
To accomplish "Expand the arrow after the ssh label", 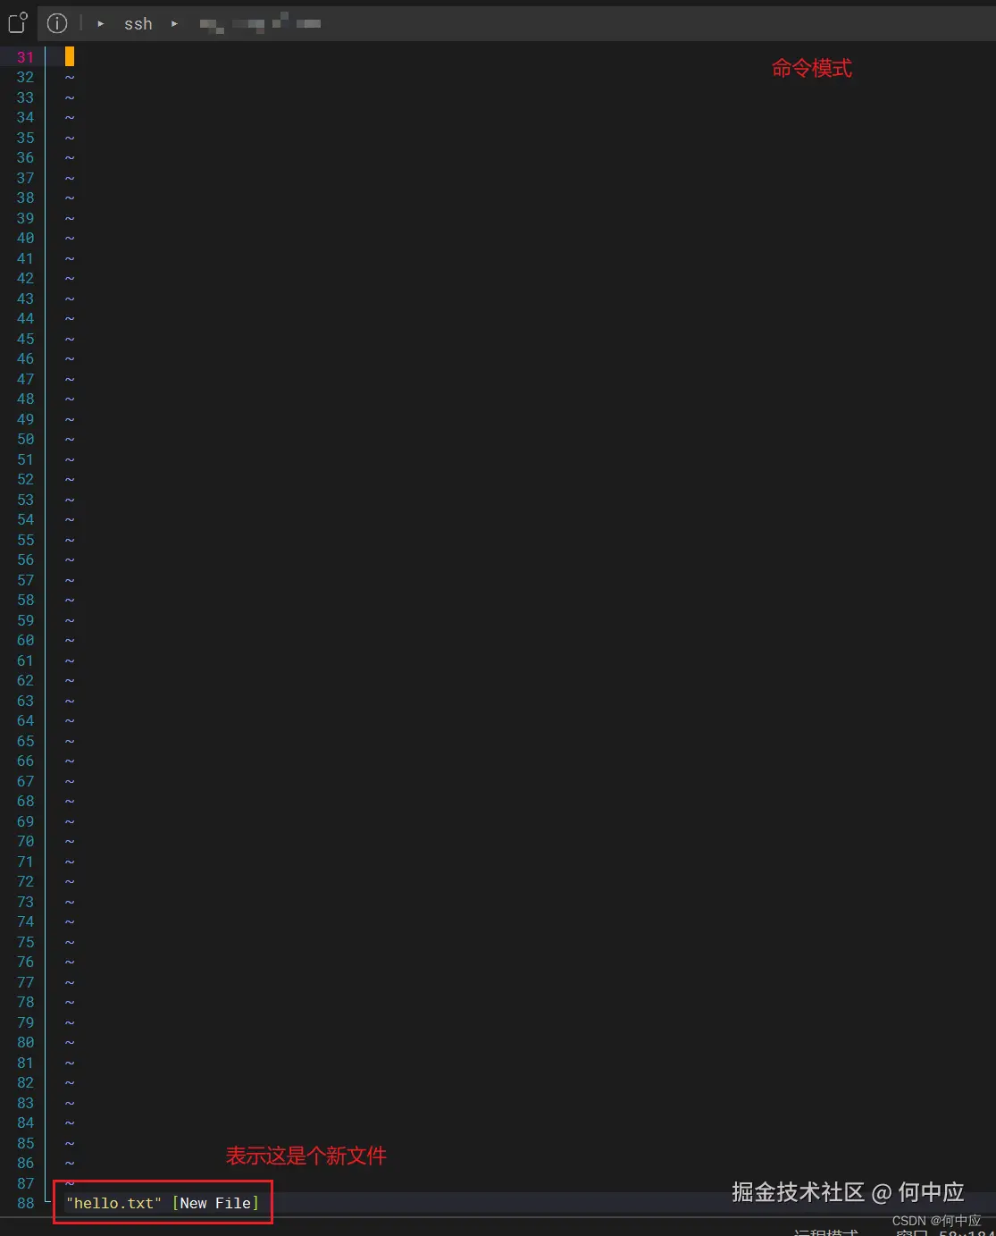I will 174,24.
